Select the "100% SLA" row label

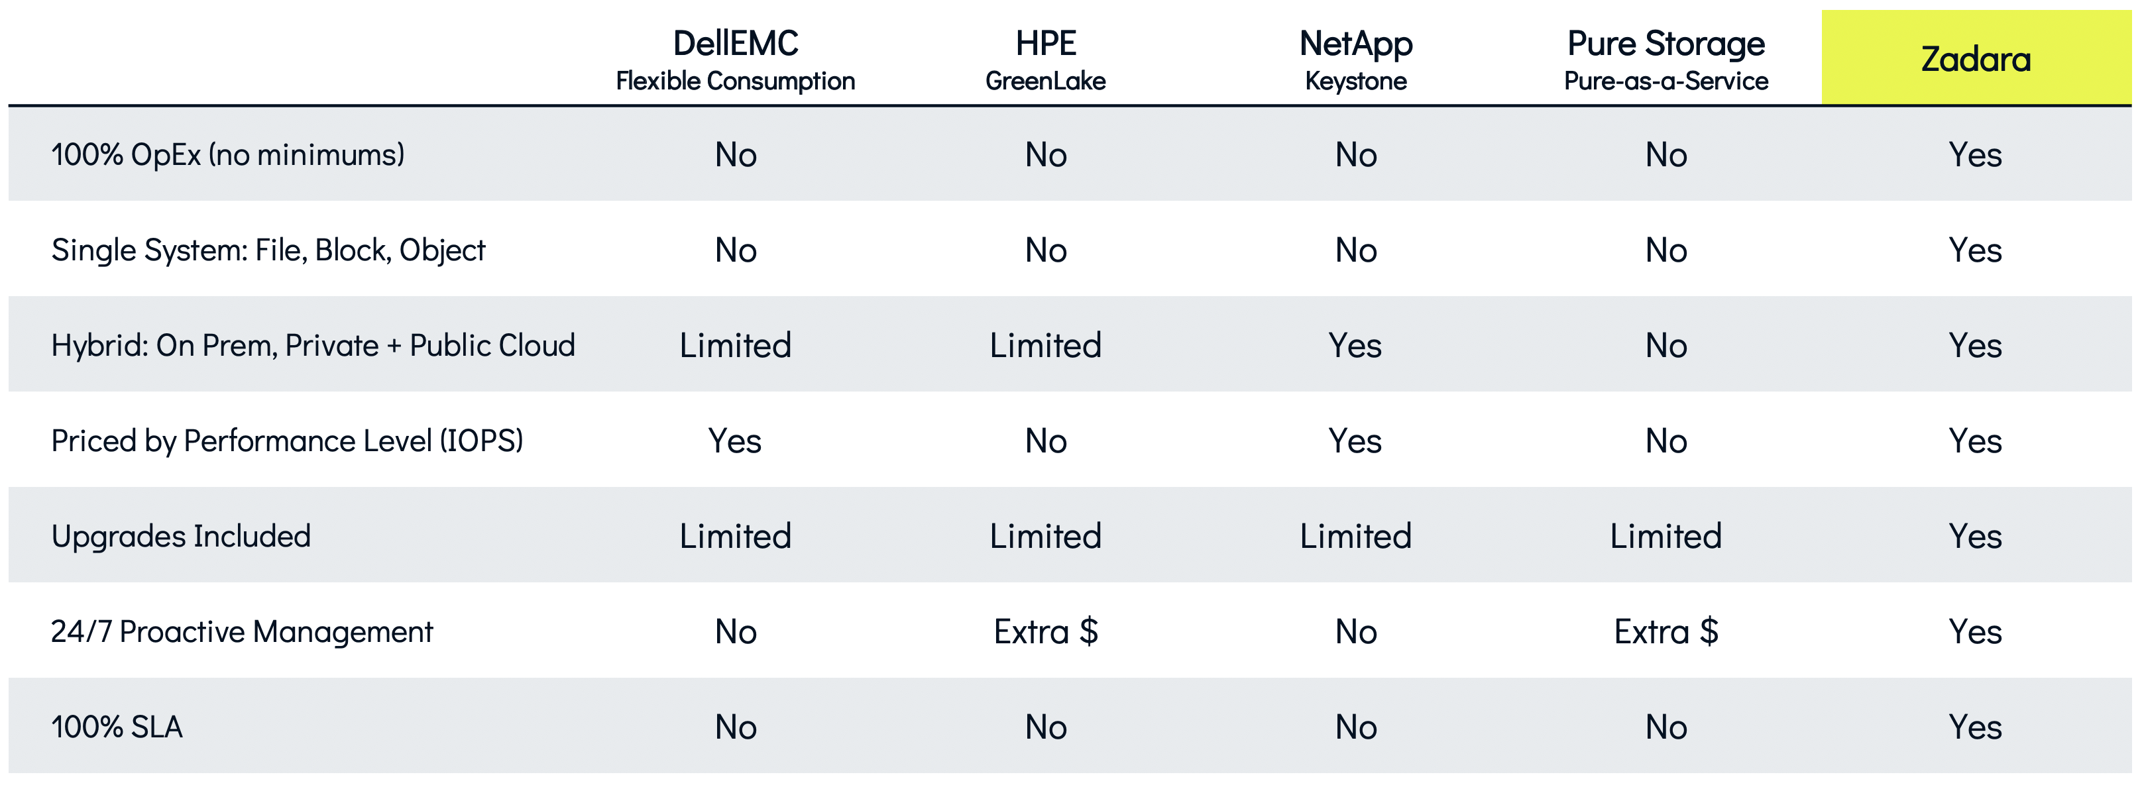pyautogui.click(x=117, y=727)
